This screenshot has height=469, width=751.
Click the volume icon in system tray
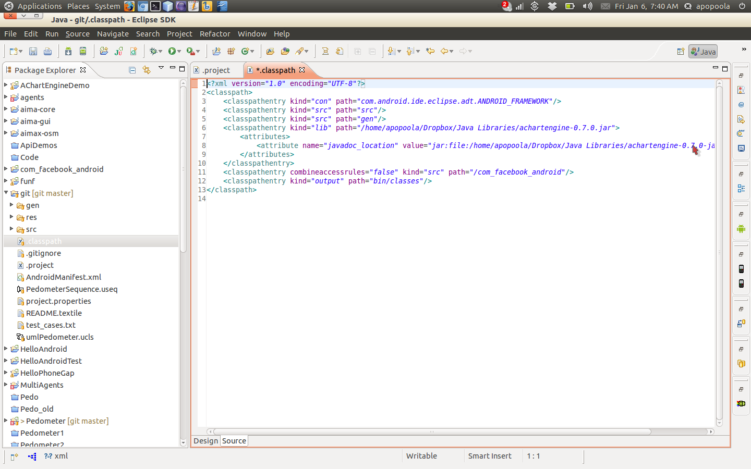click(587, 6)
